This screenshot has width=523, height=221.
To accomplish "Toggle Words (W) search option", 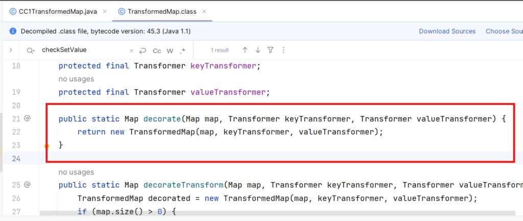I will point(170,50).
